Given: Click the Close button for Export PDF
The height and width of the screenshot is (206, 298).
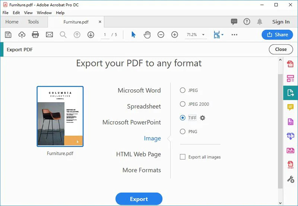Looking at the screenshot, I should [281, 49].
